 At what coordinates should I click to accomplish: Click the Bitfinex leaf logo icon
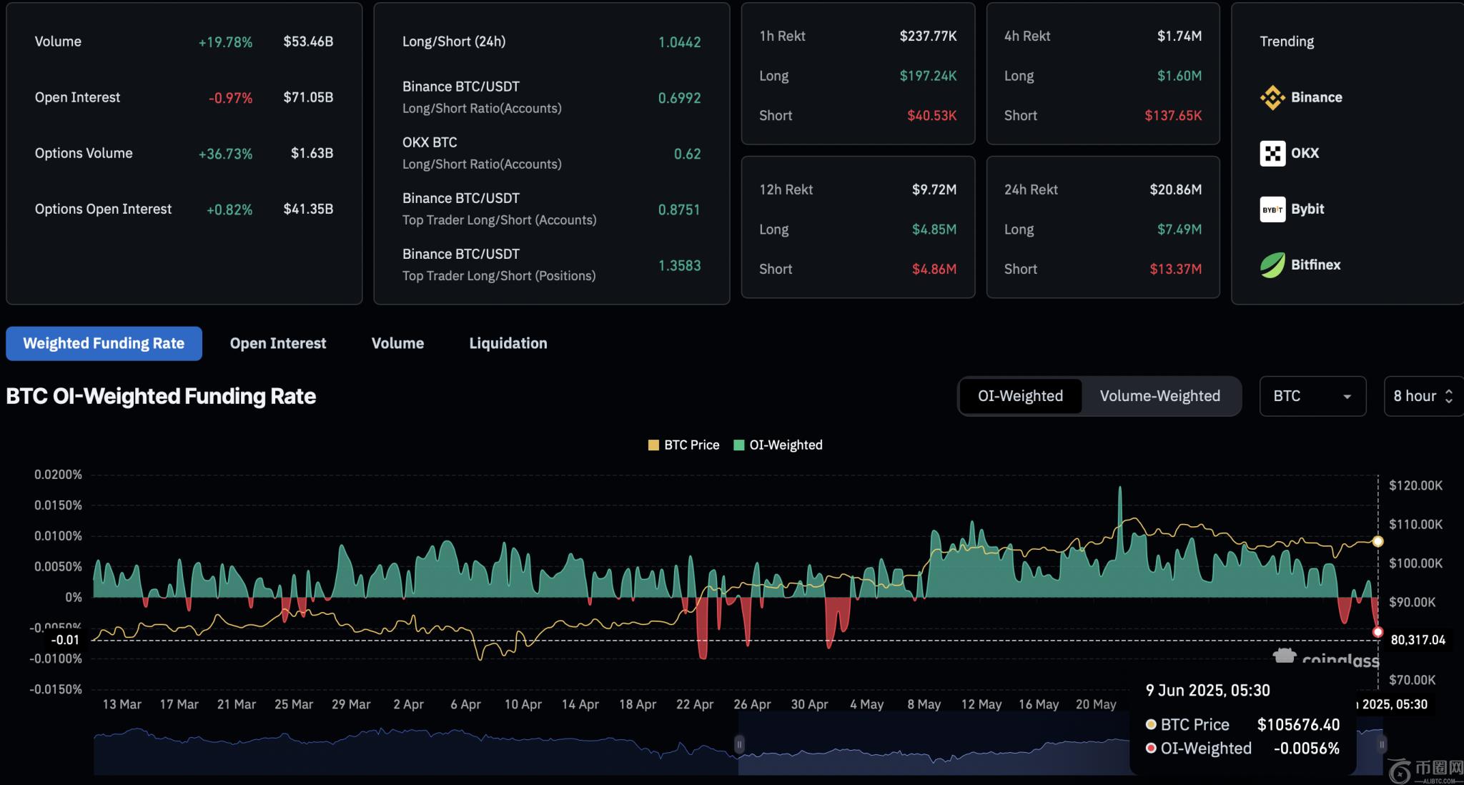(1272, 265)
